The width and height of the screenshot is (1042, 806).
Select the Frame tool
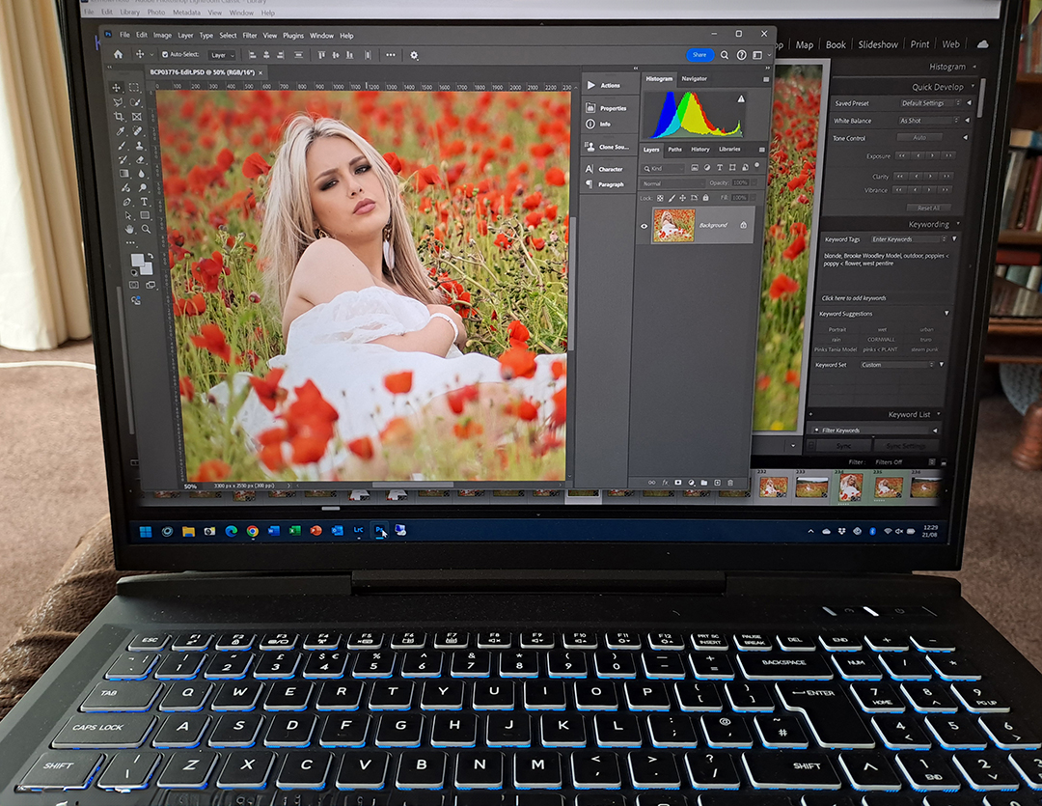(136, 117)
